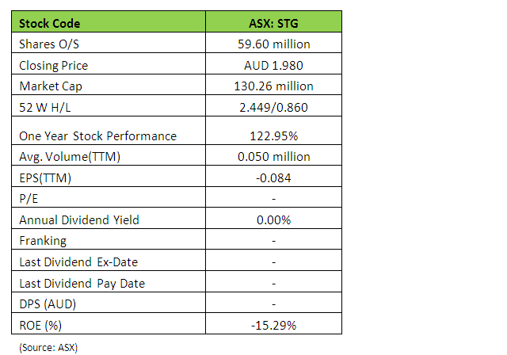Click the "EPS(TTM)" row label
This screenshot has height=355, width=507.
[45, 177]
